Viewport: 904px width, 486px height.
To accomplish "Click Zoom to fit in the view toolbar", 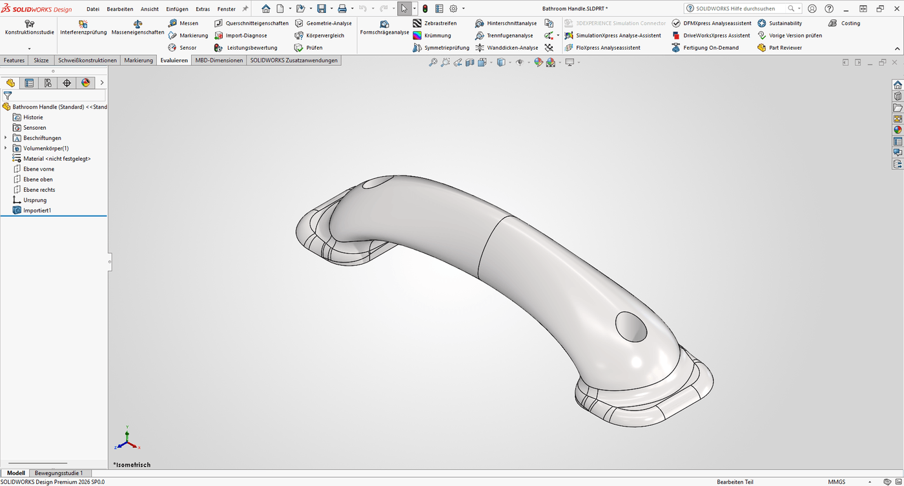I will (433, 62).
